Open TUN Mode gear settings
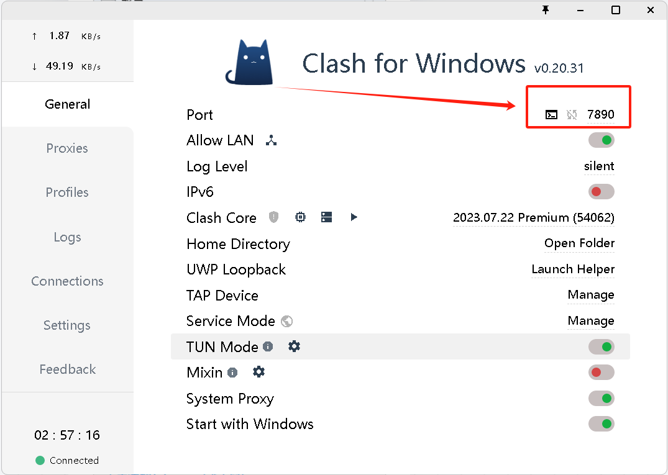This screenshot has height=475, width=668. pyautogui.click(x=295, y=346)
